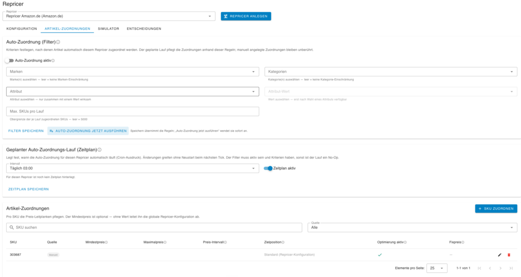Select the Artikel-Zuordnungen tab

68,29
